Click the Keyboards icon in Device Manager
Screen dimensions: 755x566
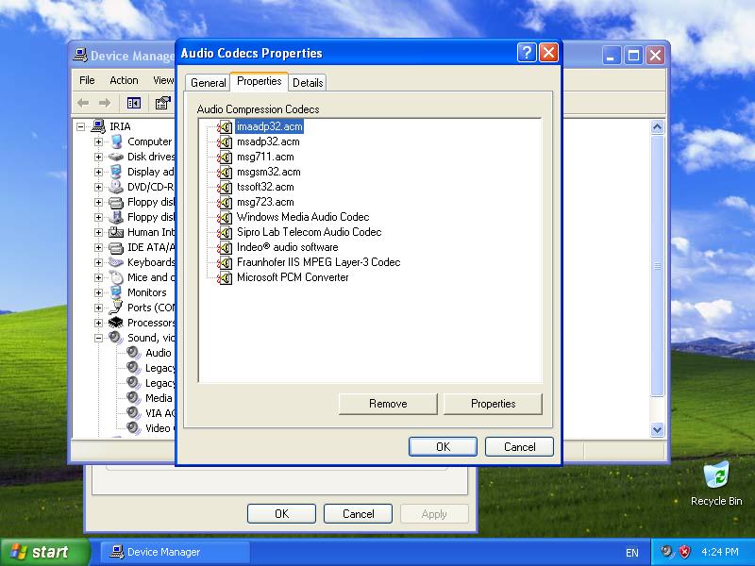(x=116, y=262)
